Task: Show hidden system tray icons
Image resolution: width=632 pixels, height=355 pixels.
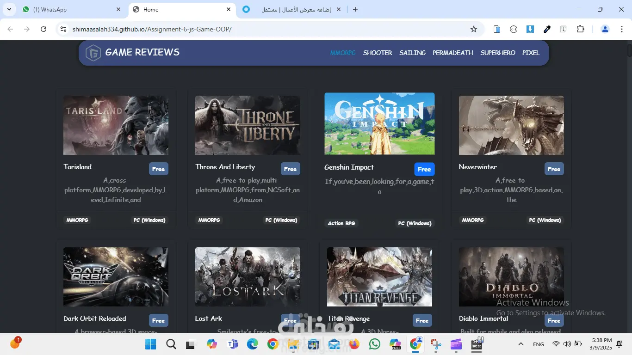Action: 520,344
